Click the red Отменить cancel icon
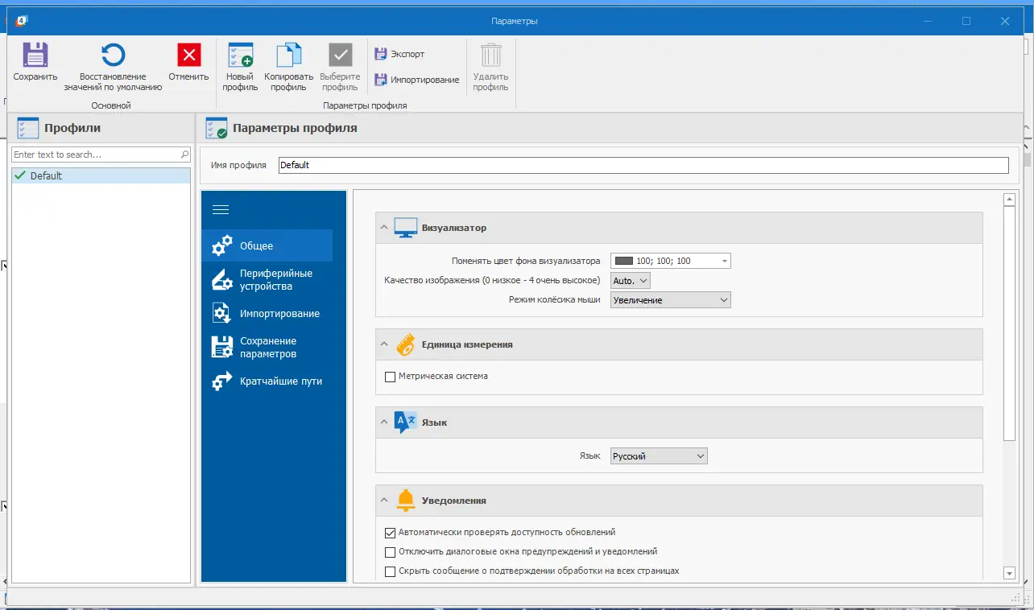 coord(188,55)
